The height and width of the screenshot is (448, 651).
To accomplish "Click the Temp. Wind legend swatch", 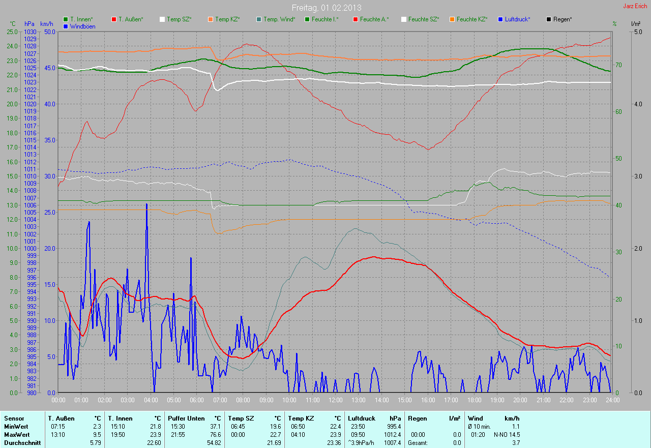I will pyautogui.click(x=259, y=19).
